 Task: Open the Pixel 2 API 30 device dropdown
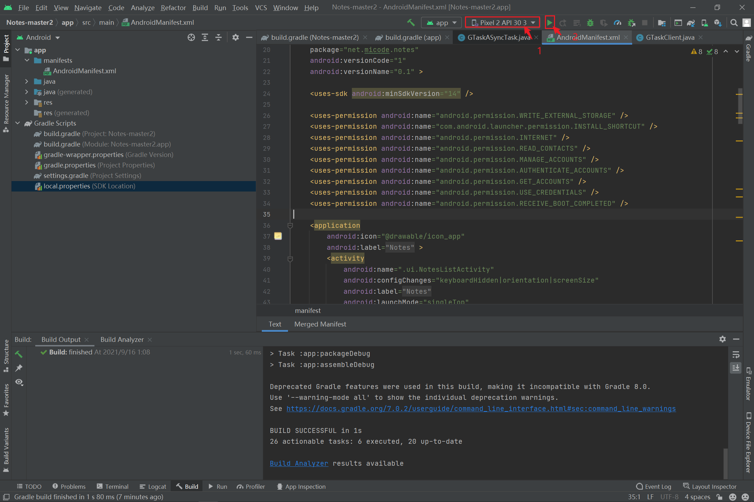point(503,23)
